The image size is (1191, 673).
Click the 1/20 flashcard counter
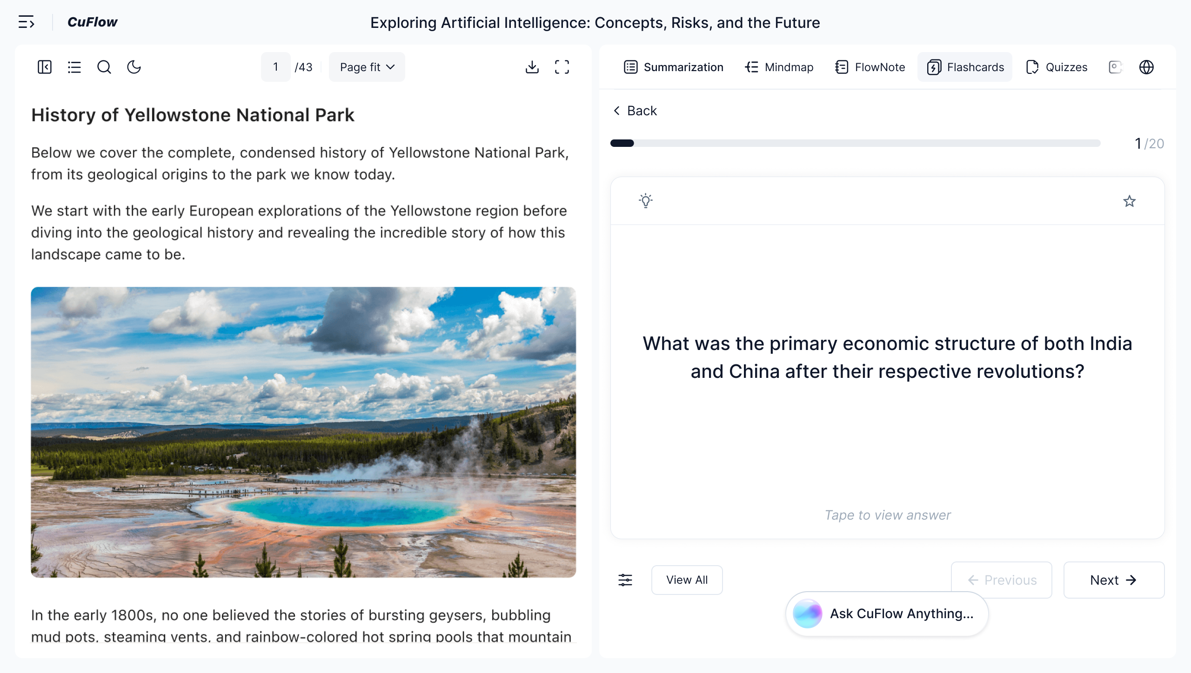(x=1149, y=143)
